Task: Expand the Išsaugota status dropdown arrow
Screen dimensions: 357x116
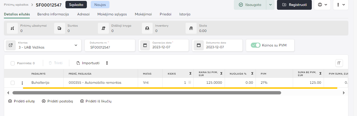Action: pos(270,5)
